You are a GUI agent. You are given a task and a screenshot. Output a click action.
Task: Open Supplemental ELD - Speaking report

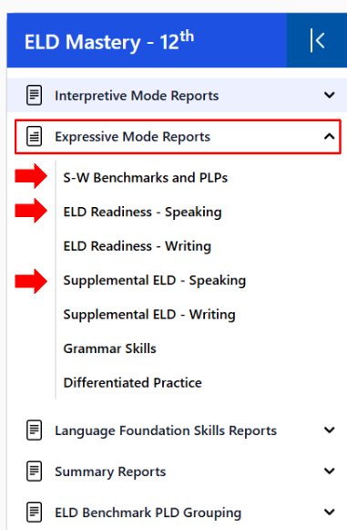pos(155,281)
